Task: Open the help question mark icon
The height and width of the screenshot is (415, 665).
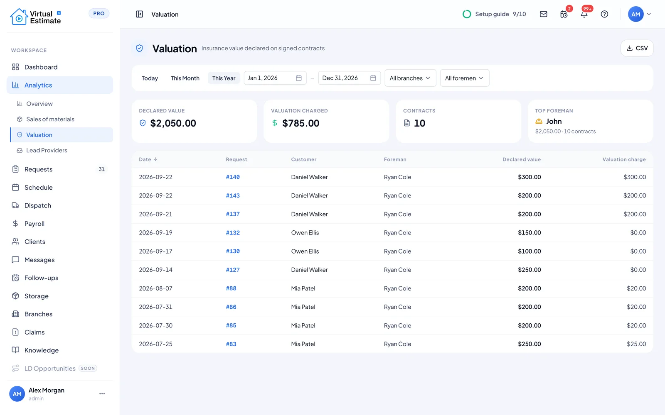Action: tap(604, 14)
